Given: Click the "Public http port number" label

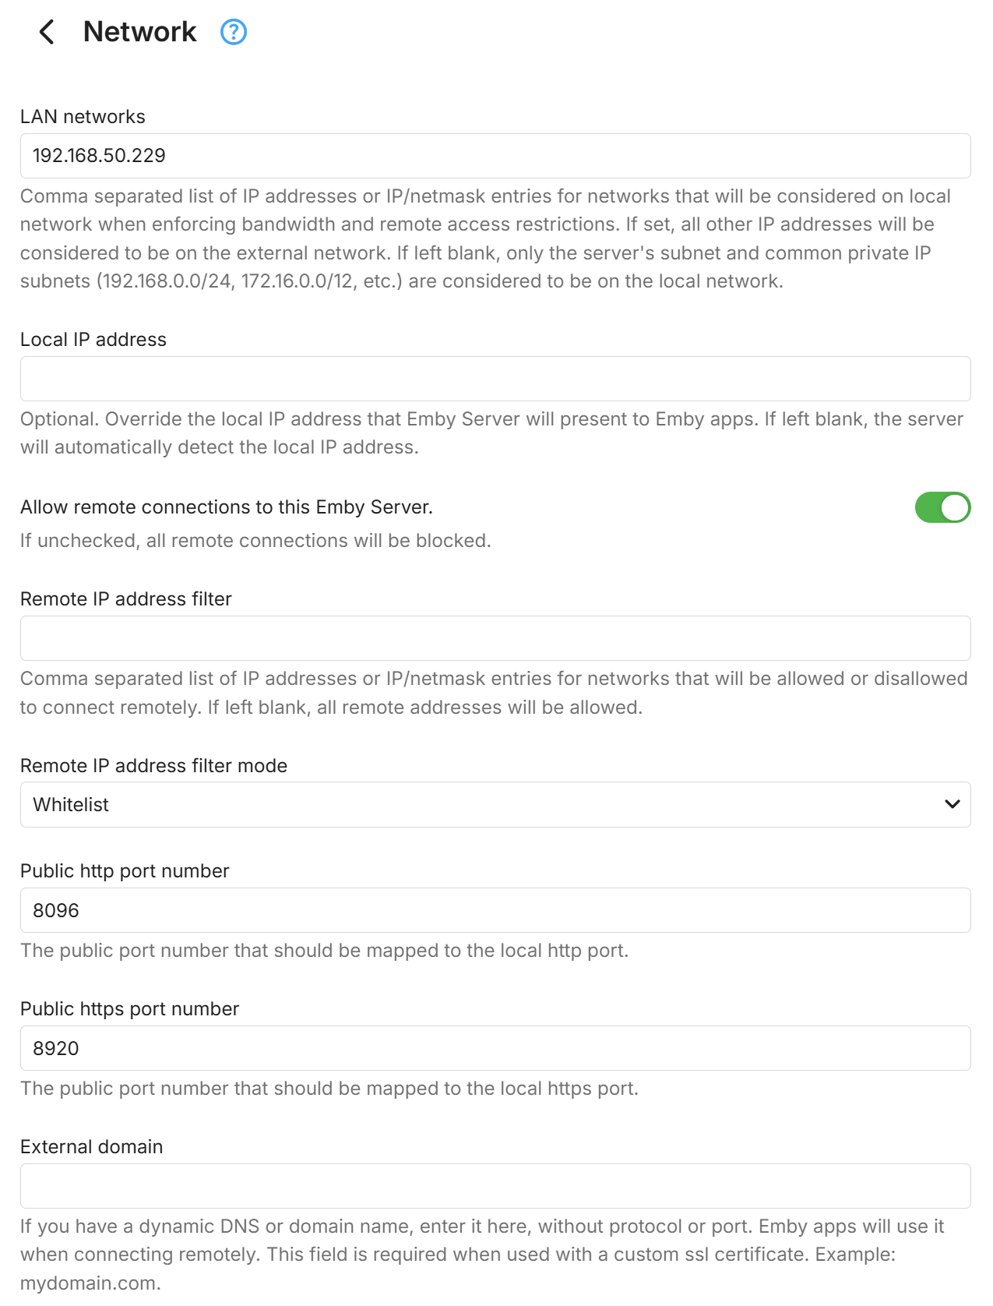Looking at the screenshot, I should (x=125, y=871).
